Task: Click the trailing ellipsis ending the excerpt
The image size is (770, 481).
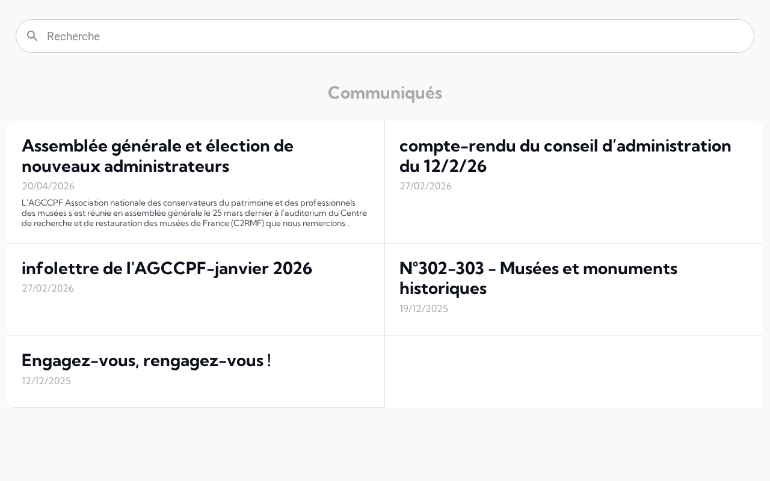Action: 348,224
